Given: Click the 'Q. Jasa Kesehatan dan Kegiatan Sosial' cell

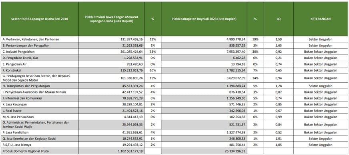Looking at the screenshot, I should pyautogui.click(x=40, y=139).
